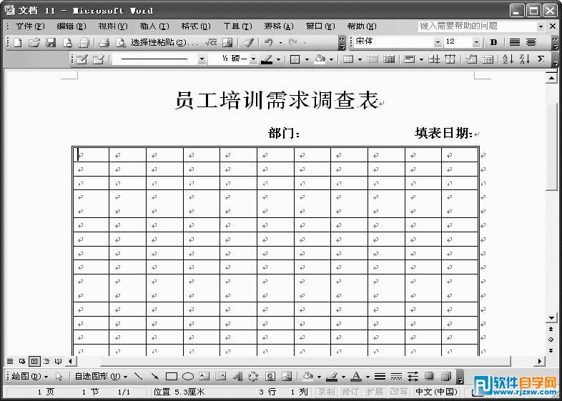Click the Format Painter brush icon

[x=248, y=43]
